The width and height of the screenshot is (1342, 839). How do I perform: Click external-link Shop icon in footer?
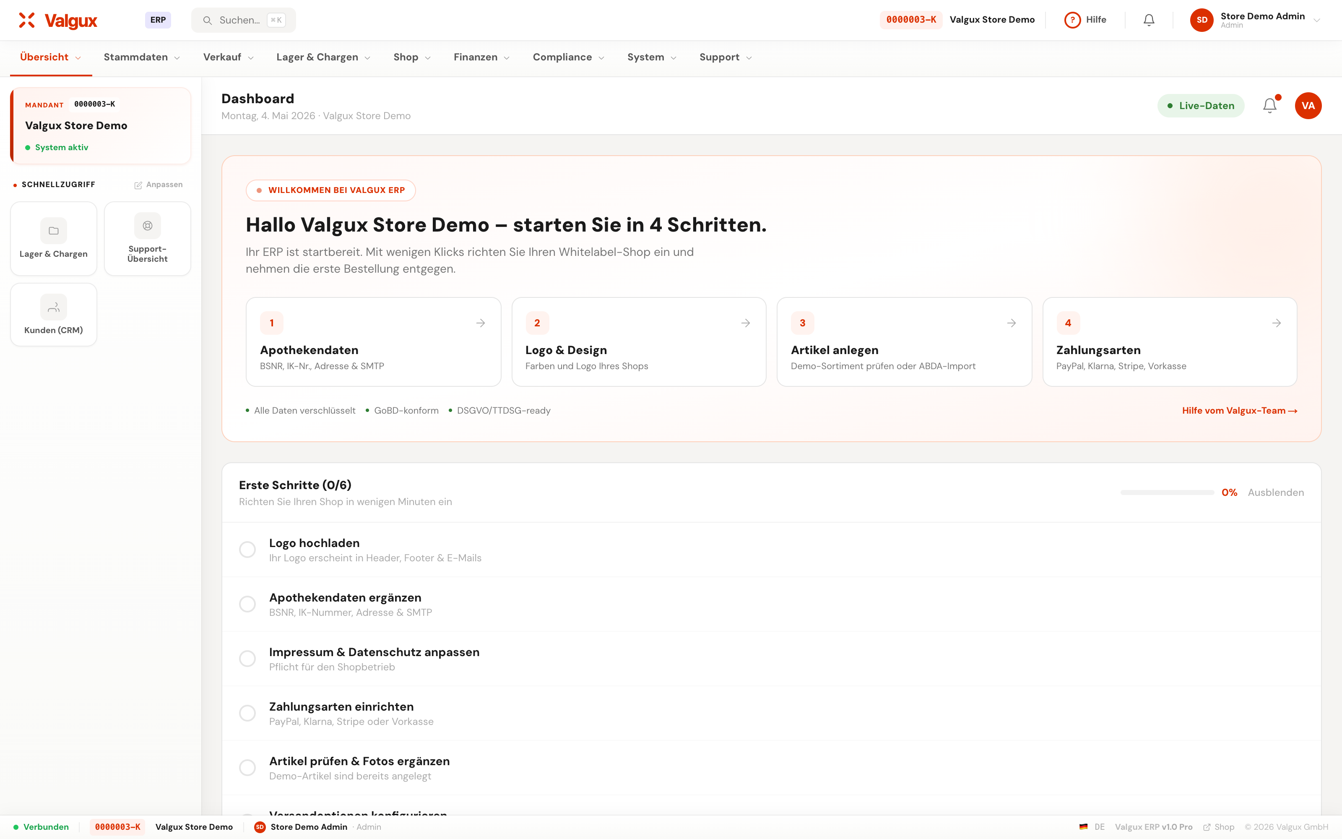[x=1207, y=827]
